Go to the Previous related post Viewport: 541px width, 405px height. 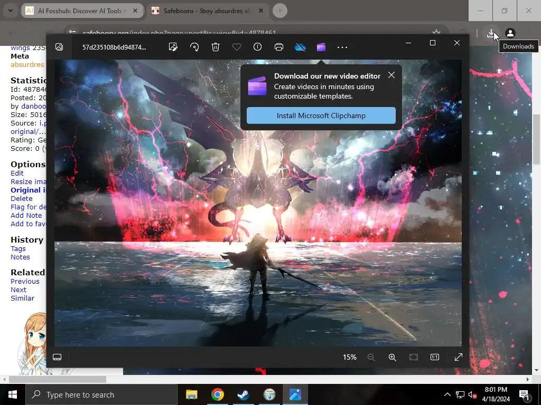(25, 282)
